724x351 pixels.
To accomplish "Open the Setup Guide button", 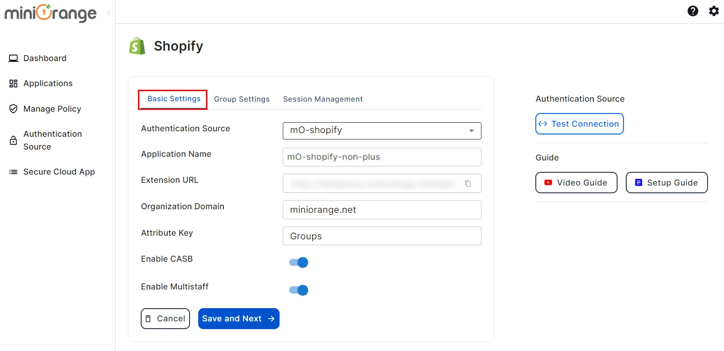I will pyautogui.click(x=667, y=183).
